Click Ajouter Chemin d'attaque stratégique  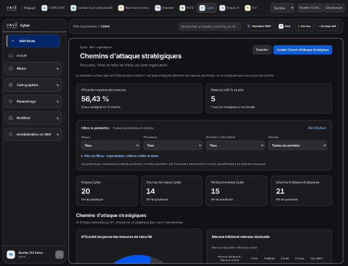pyautogui.click(x=302, y=50)
